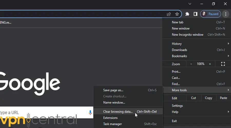Bookmark this tab with the star icon
Image resolution: width=231 pixels, height=128 pixels.
point(177,14)
